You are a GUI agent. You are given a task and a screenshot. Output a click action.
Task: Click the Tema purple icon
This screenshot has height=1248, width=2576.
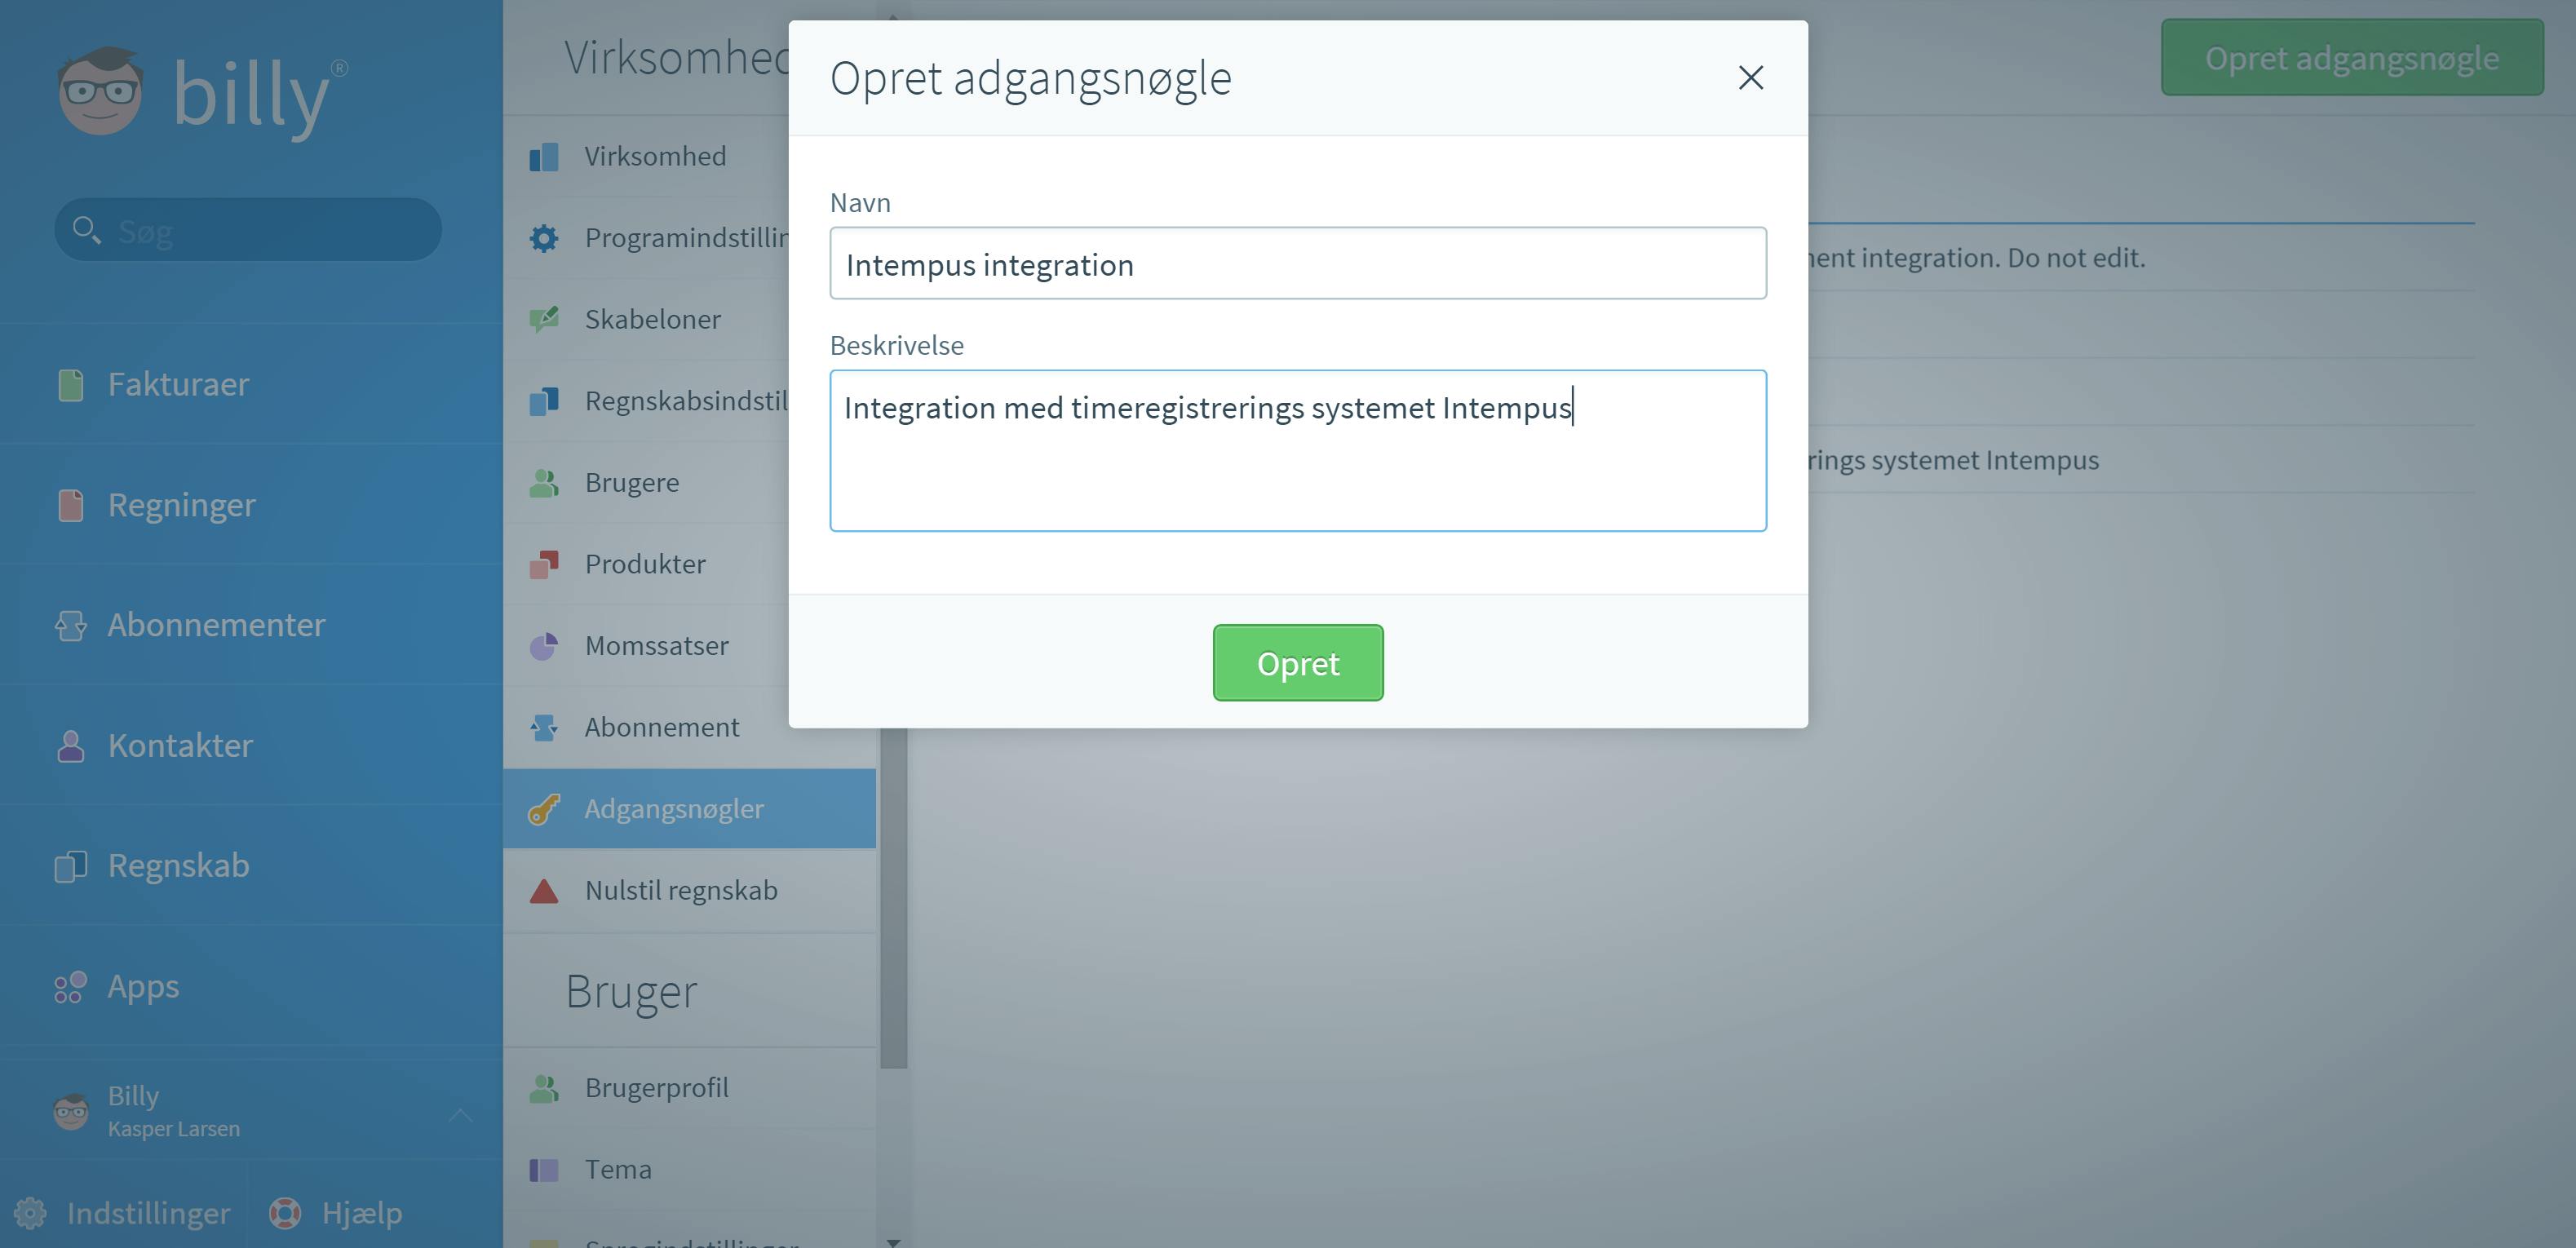(544, 1169)
